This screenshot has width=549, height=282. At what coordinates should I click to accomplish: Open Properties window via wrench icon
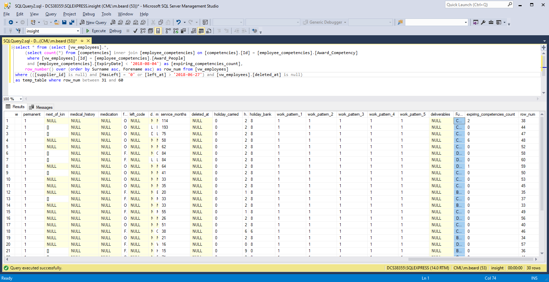[x=483, y=22]
